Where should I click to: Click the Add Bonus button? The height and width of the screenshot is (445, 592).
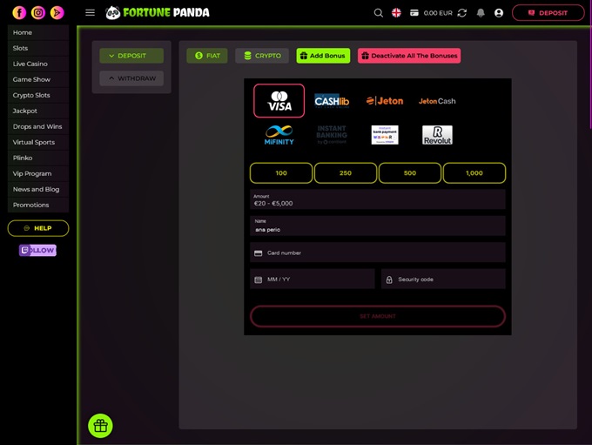point(323,56)
